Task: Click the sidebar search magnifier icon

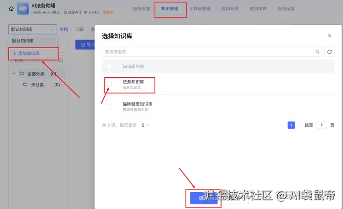Action: (61, 61)
